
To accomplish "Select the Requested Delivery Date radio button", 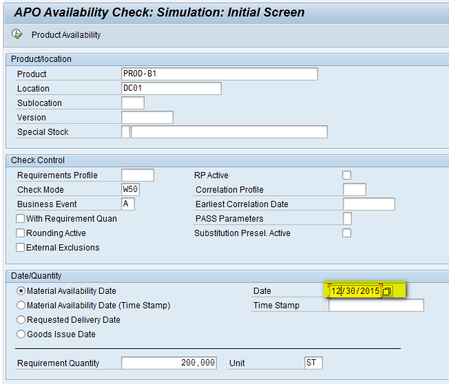I will (21, 319).
